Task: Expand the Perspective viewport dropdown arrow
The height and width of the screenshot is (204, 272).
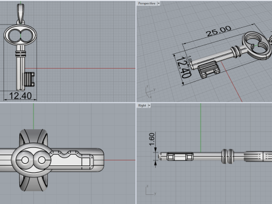Action: click(159, 3)
